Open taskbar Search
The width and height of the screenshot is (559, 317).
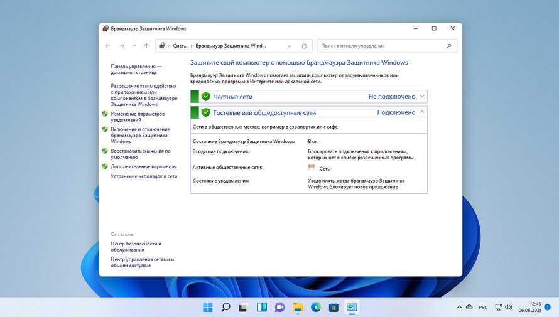click(225, 307)
